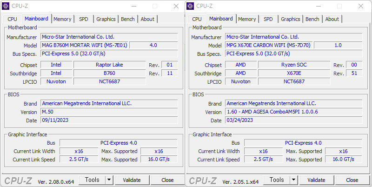Minimize the right CPU-Z window

(x=319, y=6)
